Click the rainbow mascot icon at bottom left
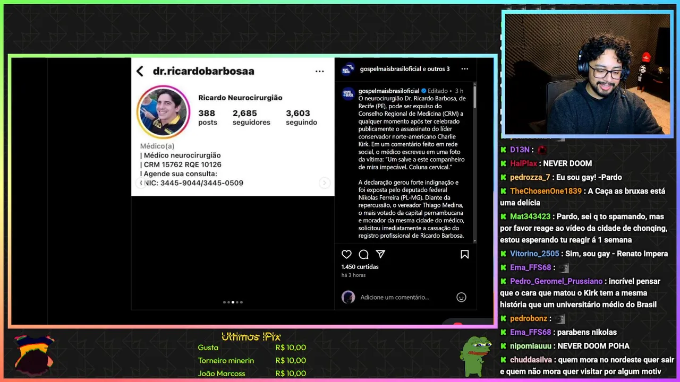680x382 pixels. pyautogui.click(x=33, y=355)
